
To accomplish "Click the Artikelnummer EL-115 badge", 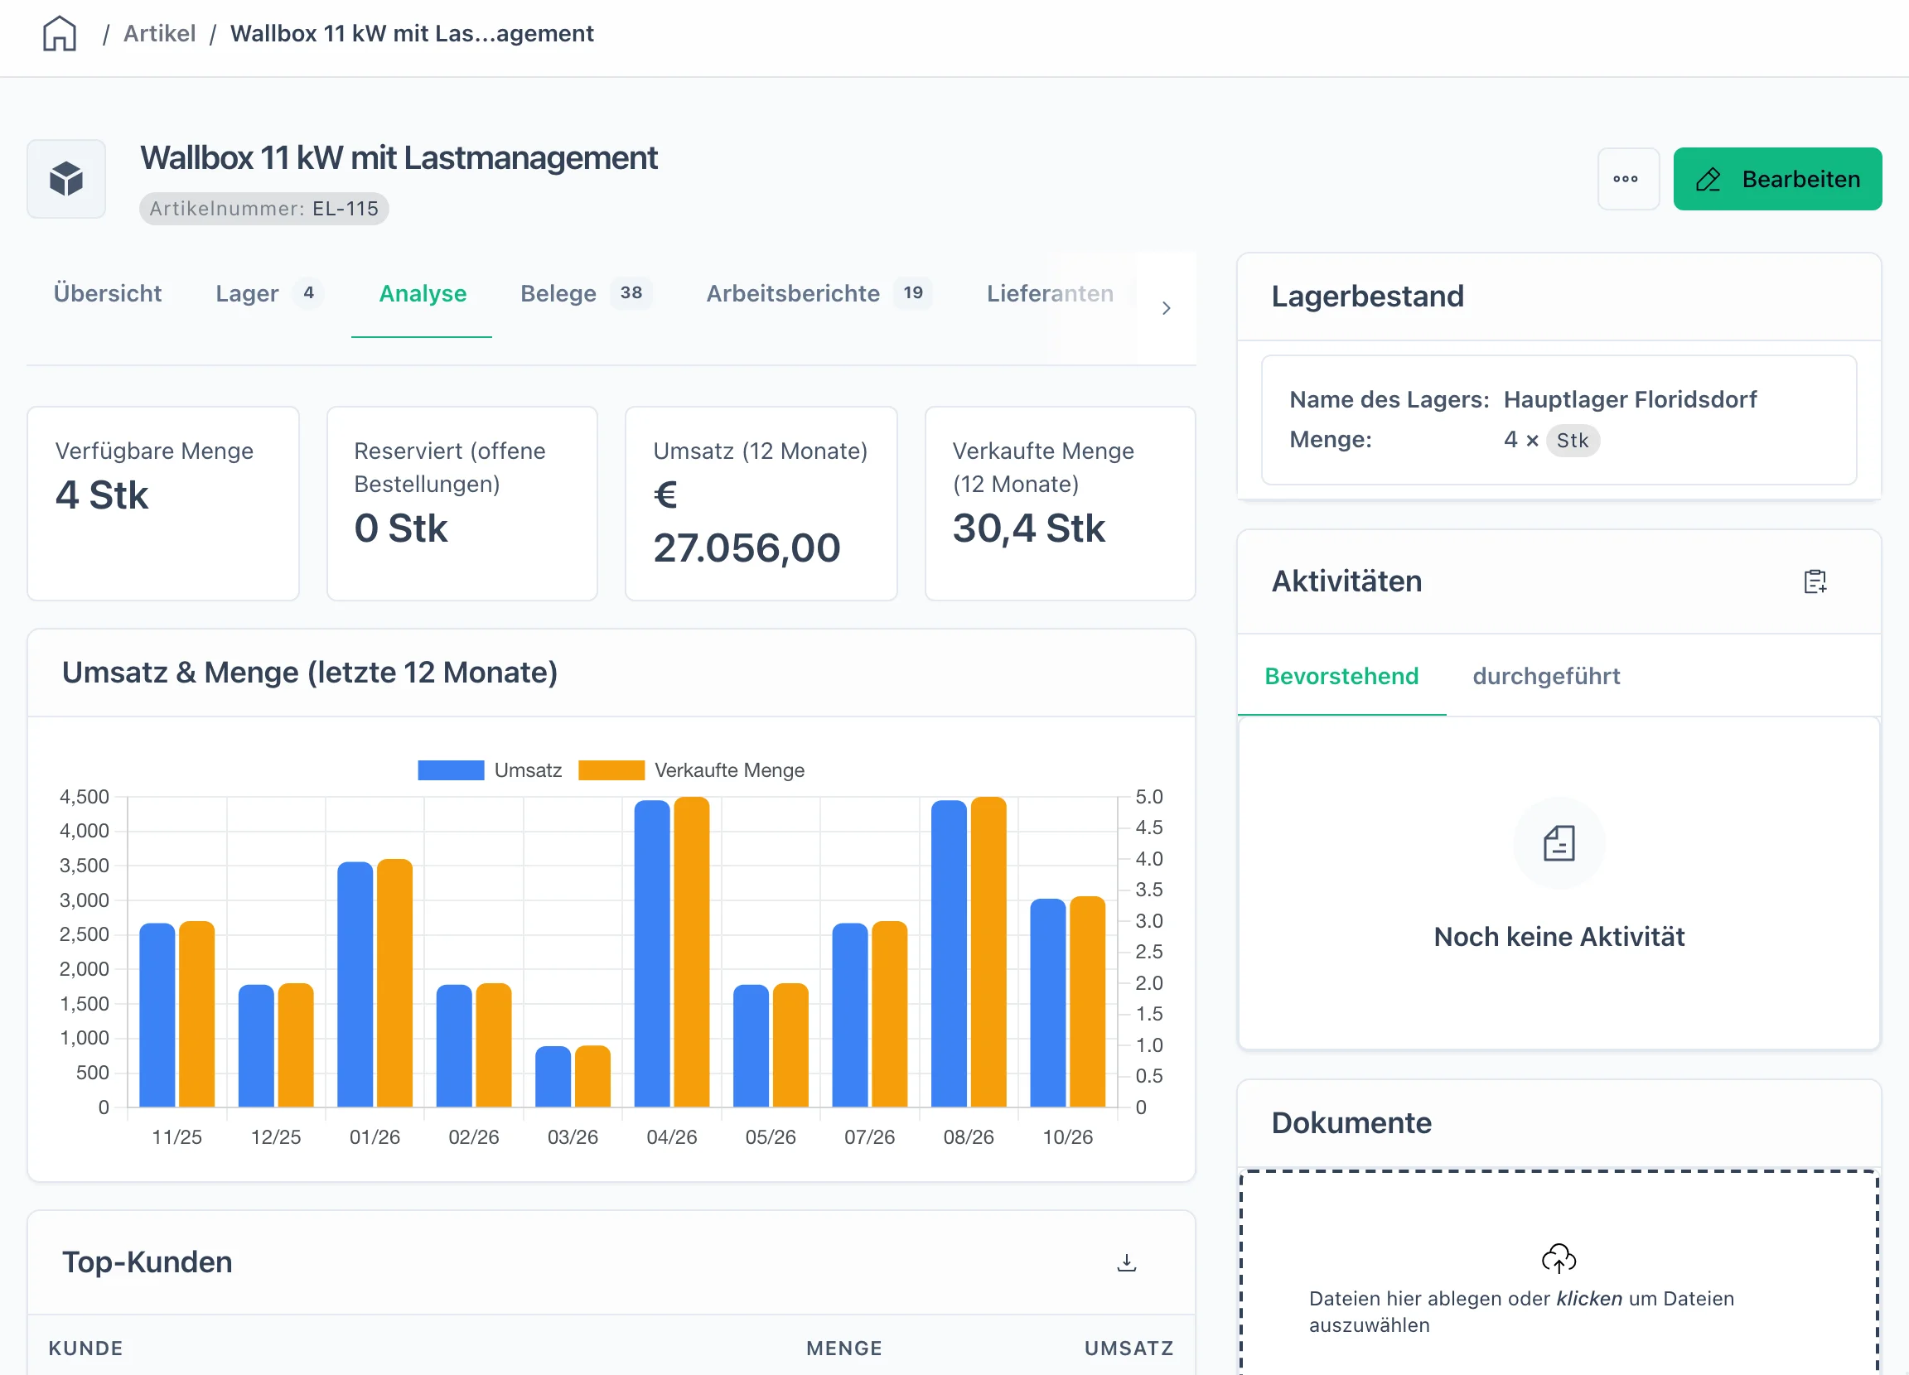I will (263, 209).
